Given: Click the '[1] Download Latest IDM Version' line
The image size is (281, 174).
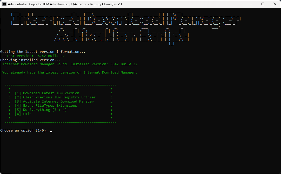Looking at the screenshot, I should (47, 93).
